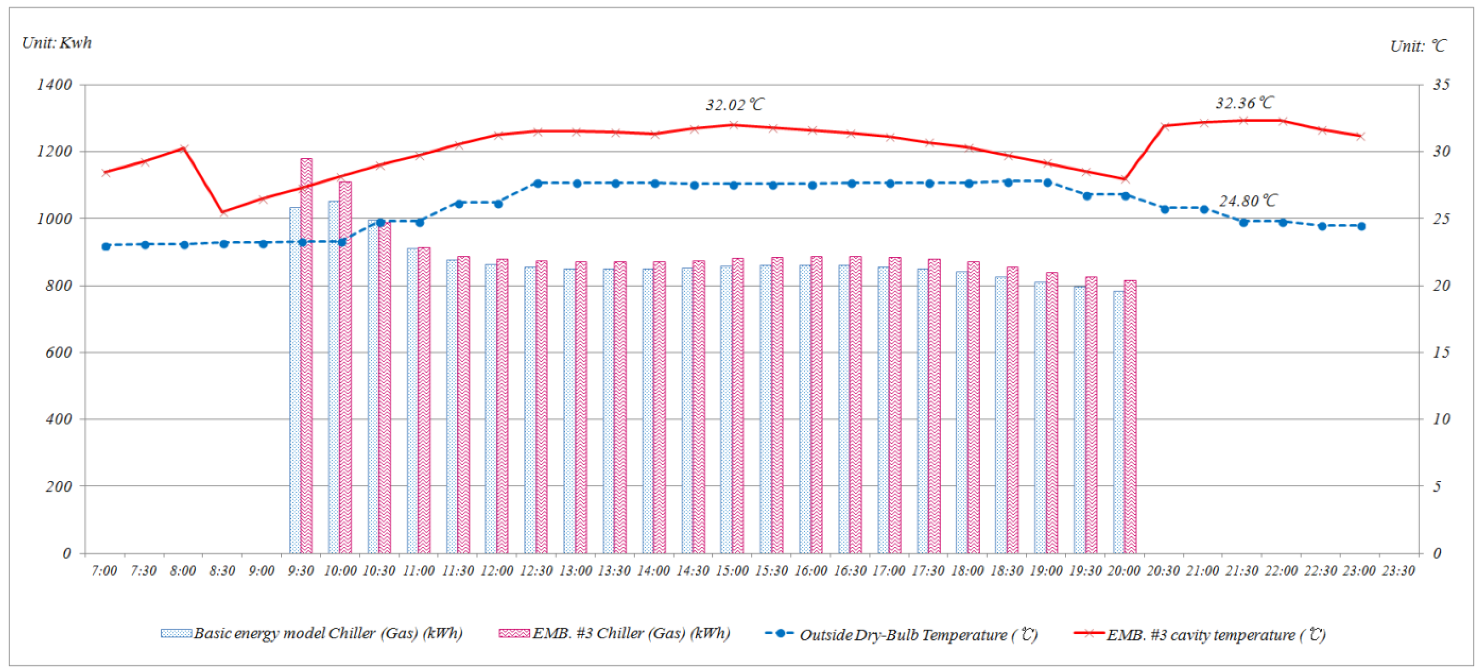Click the tallest pink bar at 9:30
The image size is (1478, 671).
click(x=306, y=356)
